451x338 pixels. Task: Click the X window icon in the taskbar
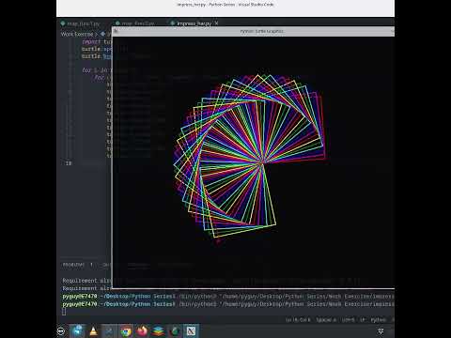[191, 331]
